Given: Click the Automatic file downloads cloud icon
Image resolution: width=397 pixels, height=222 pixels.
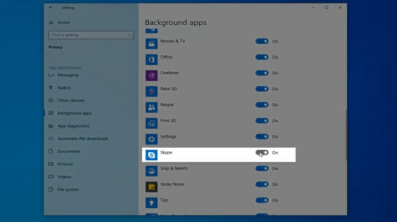Looking at the screenshot, I should click(x=51, y=139).
